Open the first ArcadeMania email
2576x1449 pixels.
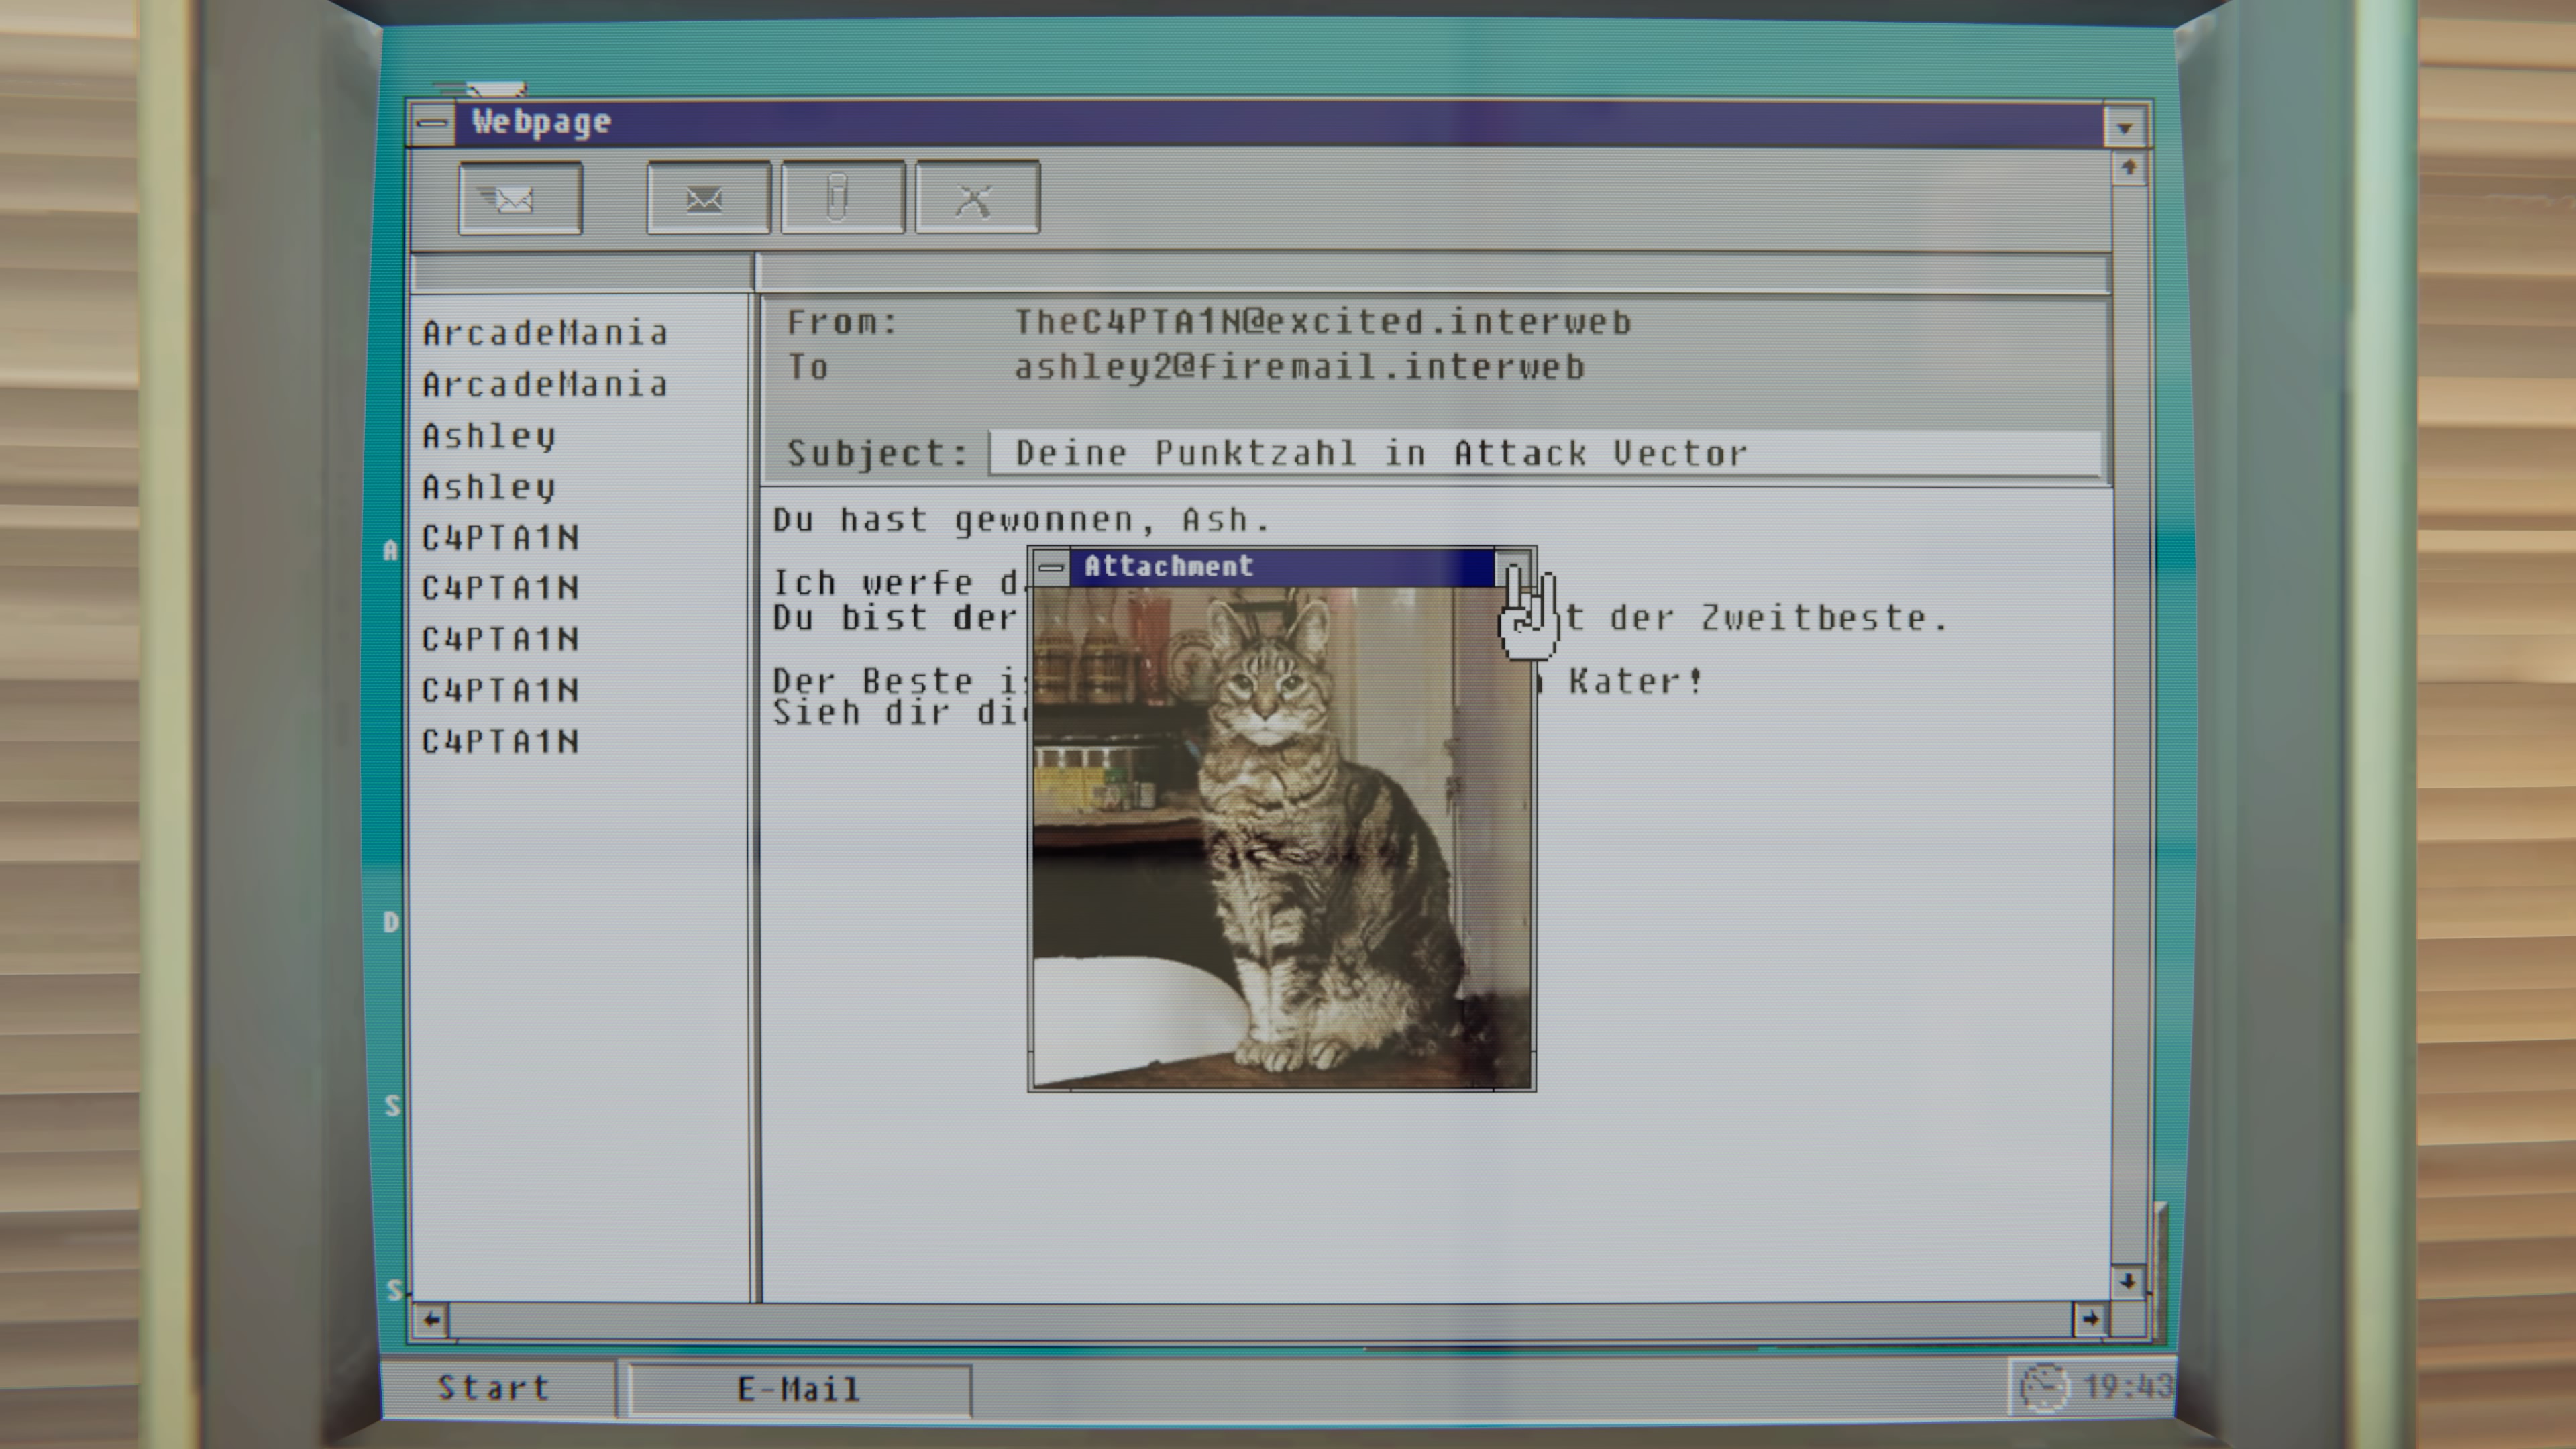[x=545, y=333]
